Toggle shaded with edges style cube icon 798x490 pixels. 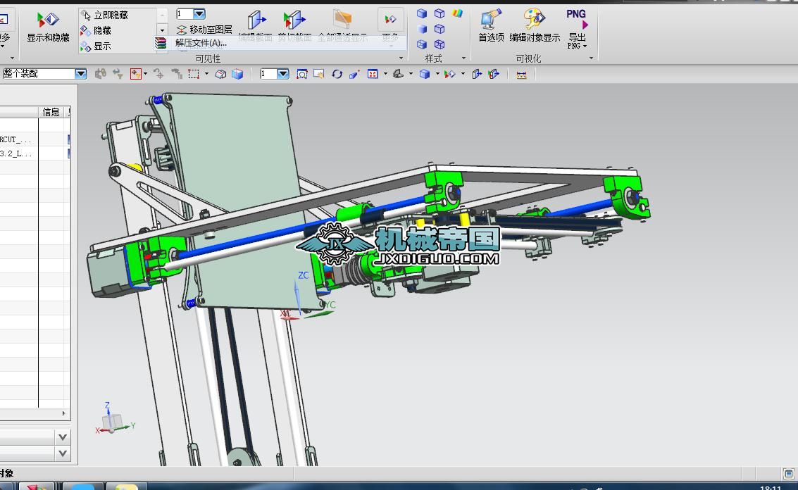pos(422,13)
